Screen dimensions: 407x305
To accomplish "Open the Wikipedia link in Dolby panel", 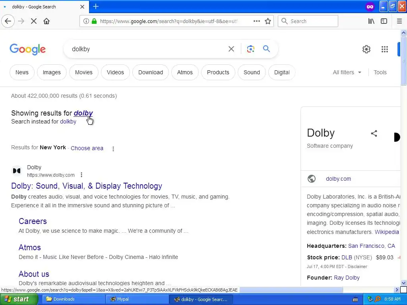I will click(387, 232).
